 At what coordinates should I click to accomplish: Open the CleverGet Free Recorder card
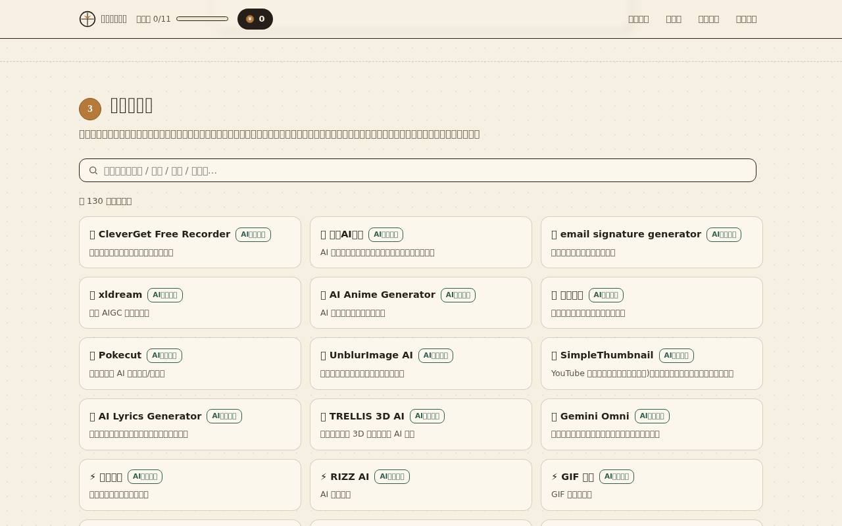[190, 242]
